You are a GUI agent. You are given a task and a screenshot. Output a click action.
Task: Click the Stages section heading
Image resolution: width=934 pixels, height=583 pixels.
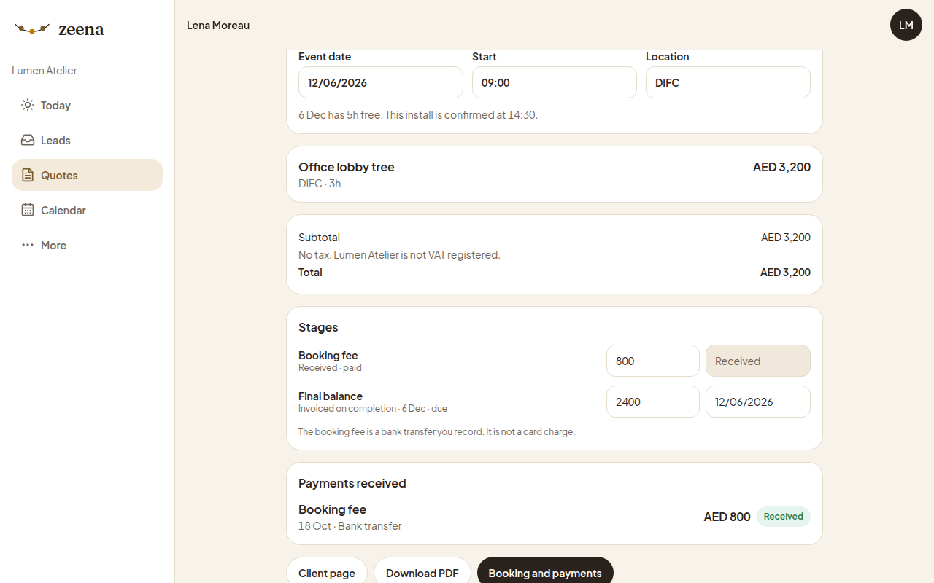[x=318, y=327]
